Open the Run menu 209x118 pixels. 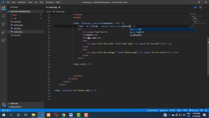(x=41, y=2)
